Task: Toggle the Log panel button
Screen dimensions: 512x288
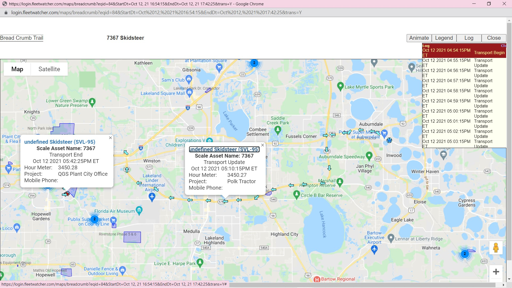Action: click(x=469, y=38)
